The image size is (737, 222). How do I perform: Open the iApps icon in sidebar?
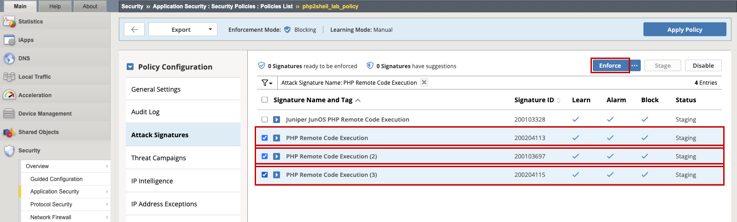[x=9, y=40]
